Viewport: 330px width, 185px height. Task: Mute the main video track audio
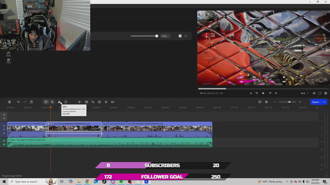[x=4, y=129]
